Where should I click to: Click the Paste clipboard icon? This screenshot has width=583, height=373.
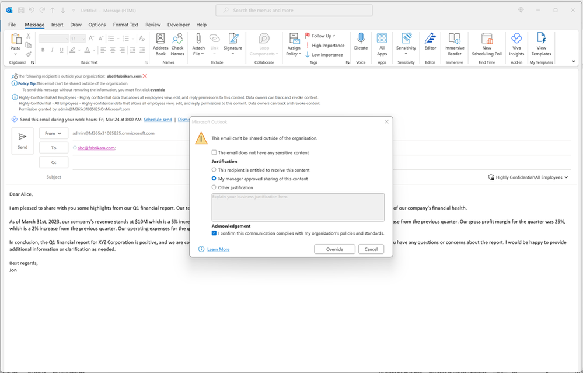pos(16,39)
